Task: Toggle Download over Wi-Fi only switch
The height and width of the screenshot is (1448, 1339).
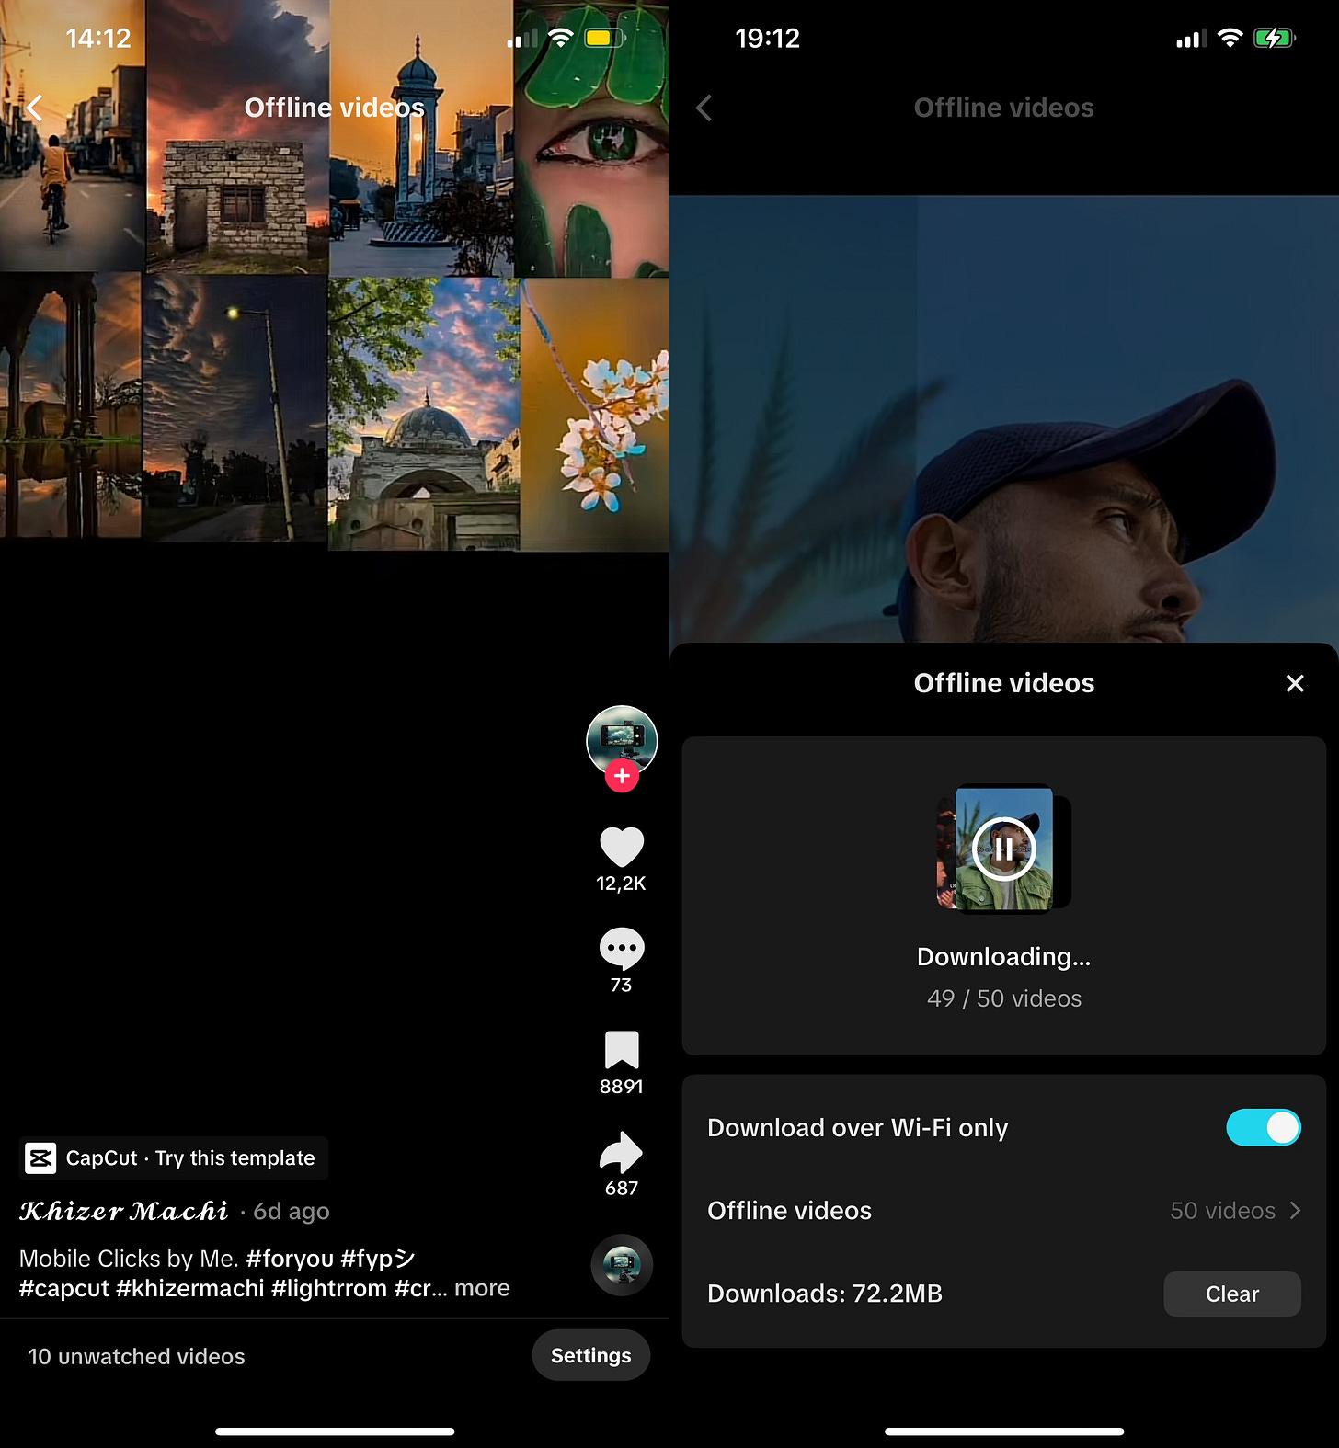Action: pyautogui.click(x=1263, y=1127)
